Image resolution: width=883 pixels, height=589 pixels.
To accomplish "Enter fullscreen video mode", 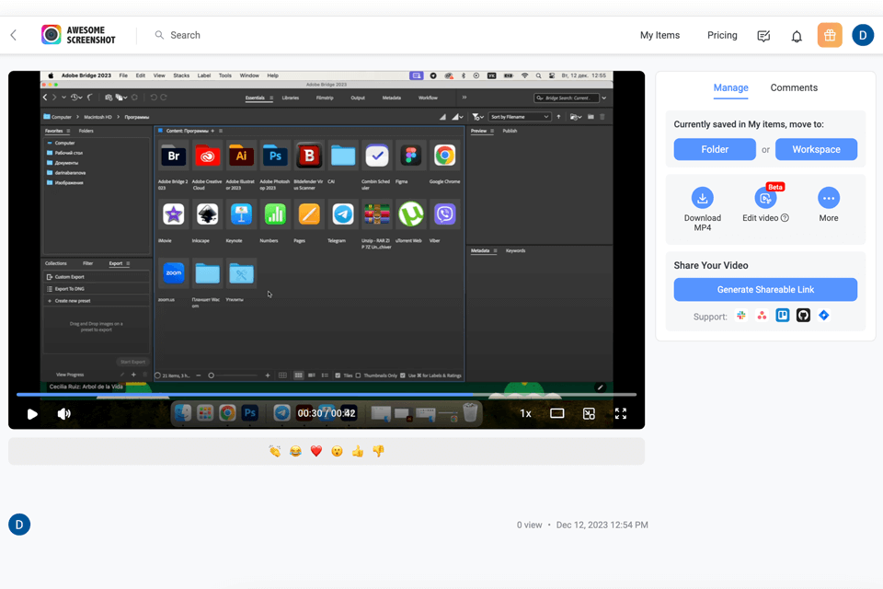I will [621, 414].
